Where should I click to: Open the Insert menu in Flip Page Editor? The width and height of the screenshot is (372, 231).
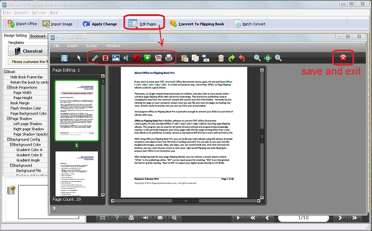pos(72,46)
